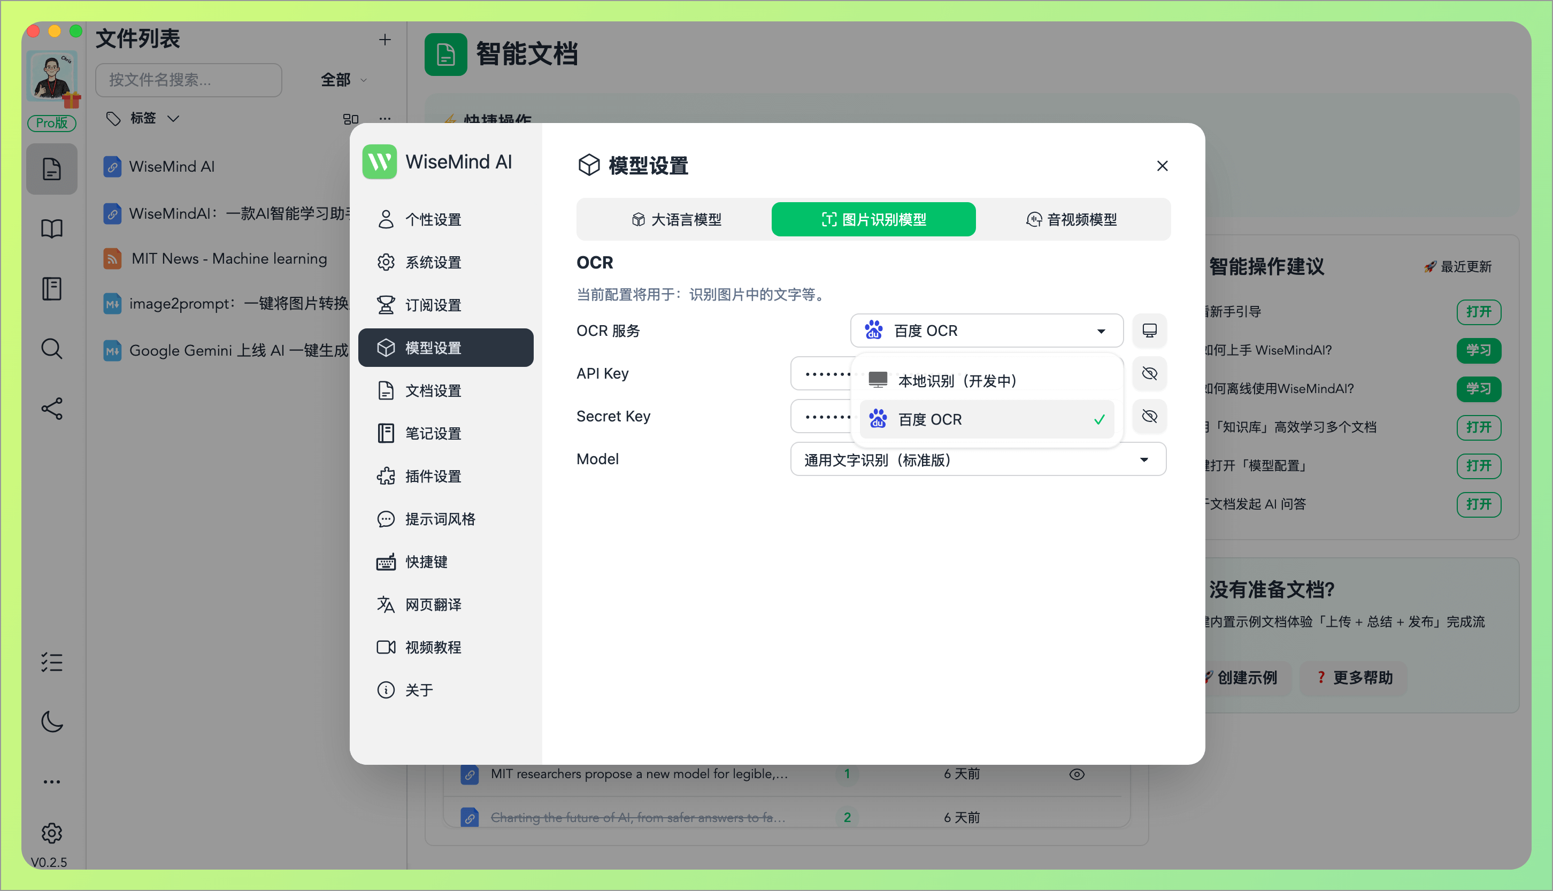The width and height of the screenshot is (1553, 891).
Task: Open the share icon in left sidebar
Action: pyautogui.click(x=51, y=409)
